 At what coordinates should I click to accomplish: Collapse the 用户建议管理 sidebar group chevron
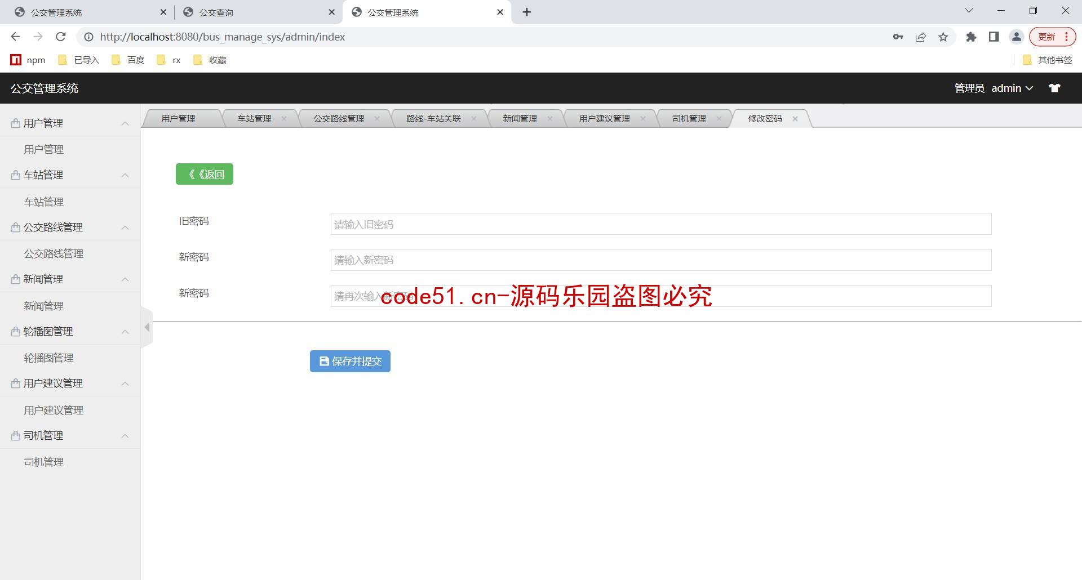(125, 383)
